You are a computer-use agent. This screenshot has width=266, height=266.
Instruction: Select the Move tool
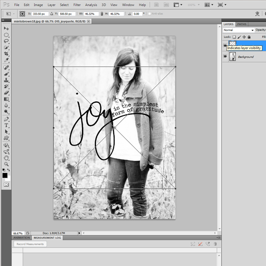click(6, 28)
